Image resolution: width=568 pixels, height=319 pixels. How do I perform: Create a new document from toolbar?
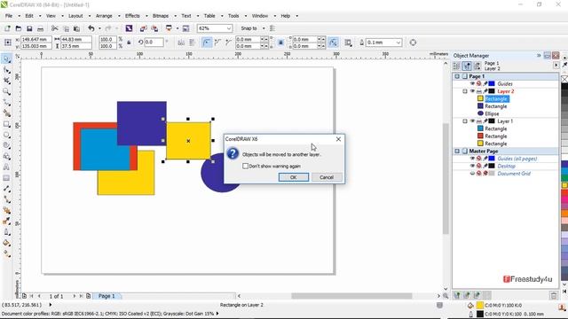click(x=7, y=28)
